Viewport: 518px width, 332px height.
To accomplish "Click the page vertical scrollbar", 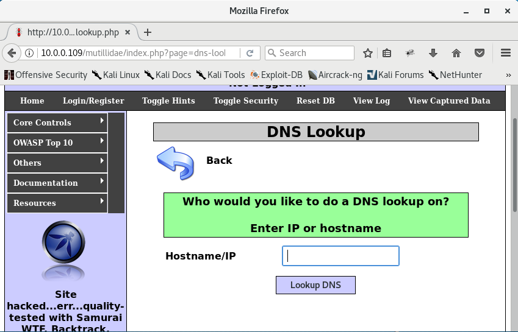I will (514, 165).
